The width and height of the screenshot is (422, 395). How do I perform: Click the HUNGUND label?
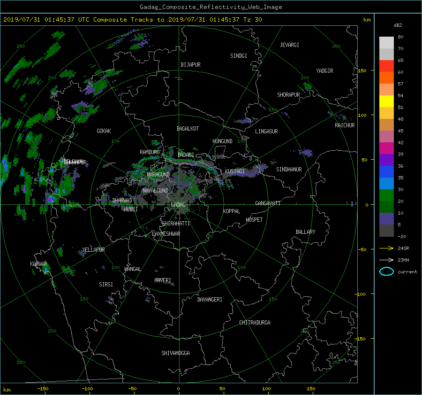click(x=222, y=141)
